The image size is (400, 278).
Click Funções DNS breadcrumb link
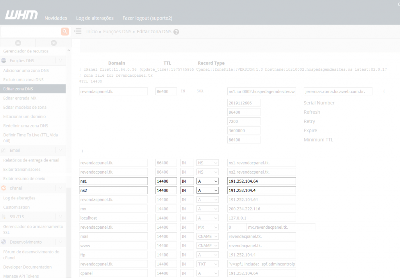(x=117, y=31)
